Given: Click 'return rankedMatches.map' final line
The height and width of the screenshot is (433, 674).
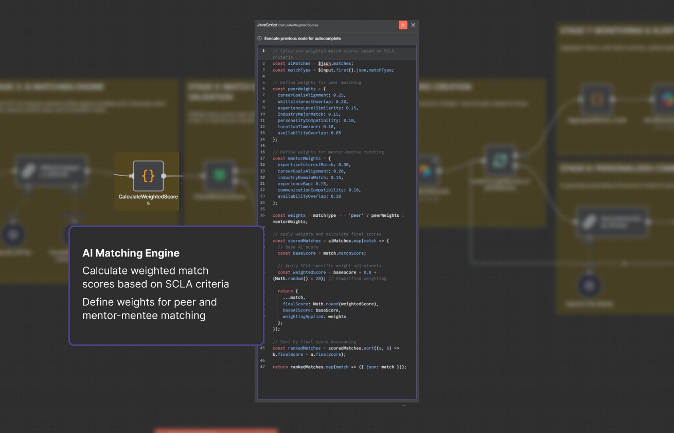Looking at the screenshot, I should pos(340,367).
